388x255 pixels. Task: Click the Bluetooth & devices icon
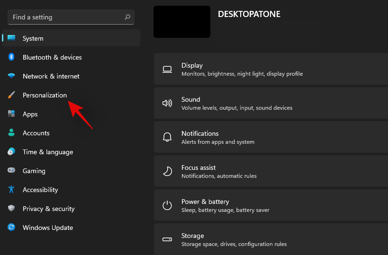click(11, 57)
